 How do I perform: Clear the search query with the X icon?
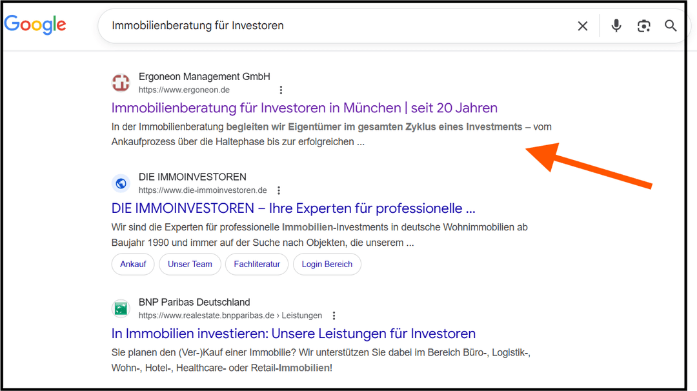pyautogui.click(x=582, y=25)
